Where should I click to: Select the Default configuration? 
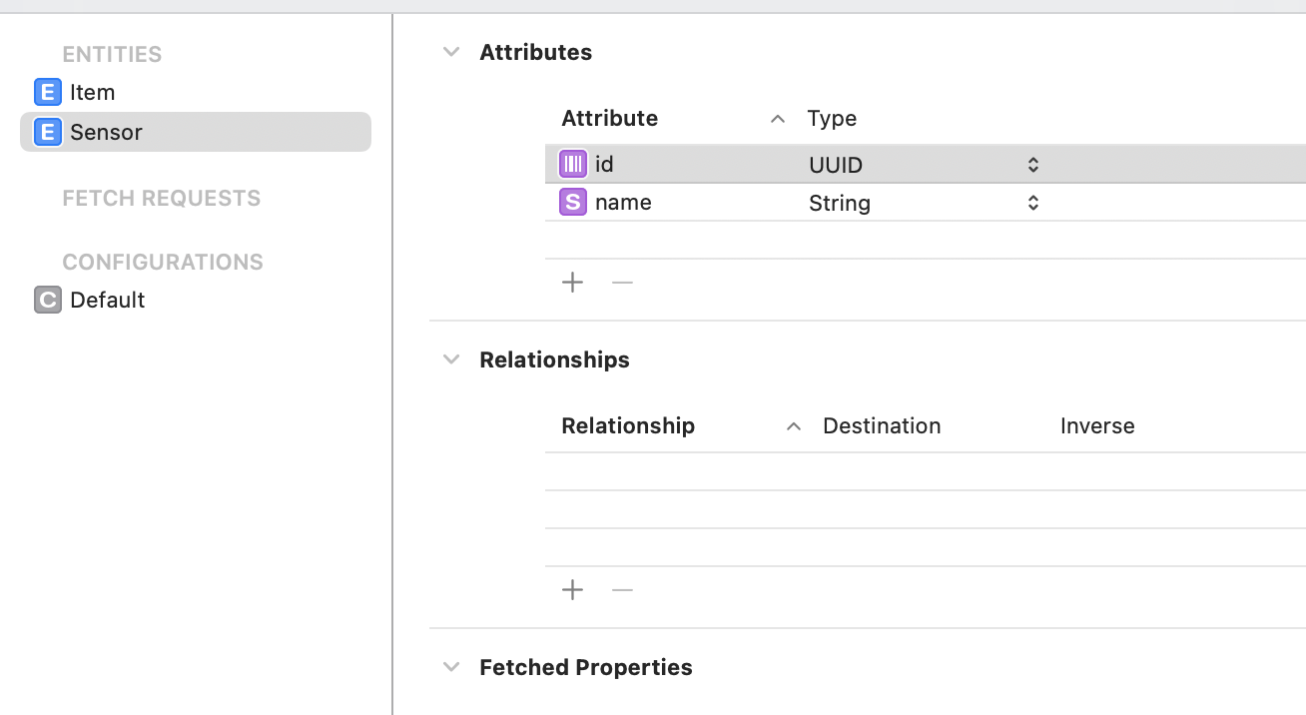108,300
